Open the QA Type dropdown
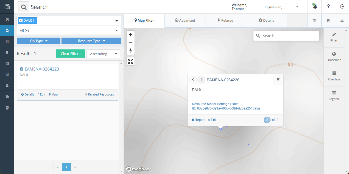The image size is (349, 174). [x=38, y=41]
